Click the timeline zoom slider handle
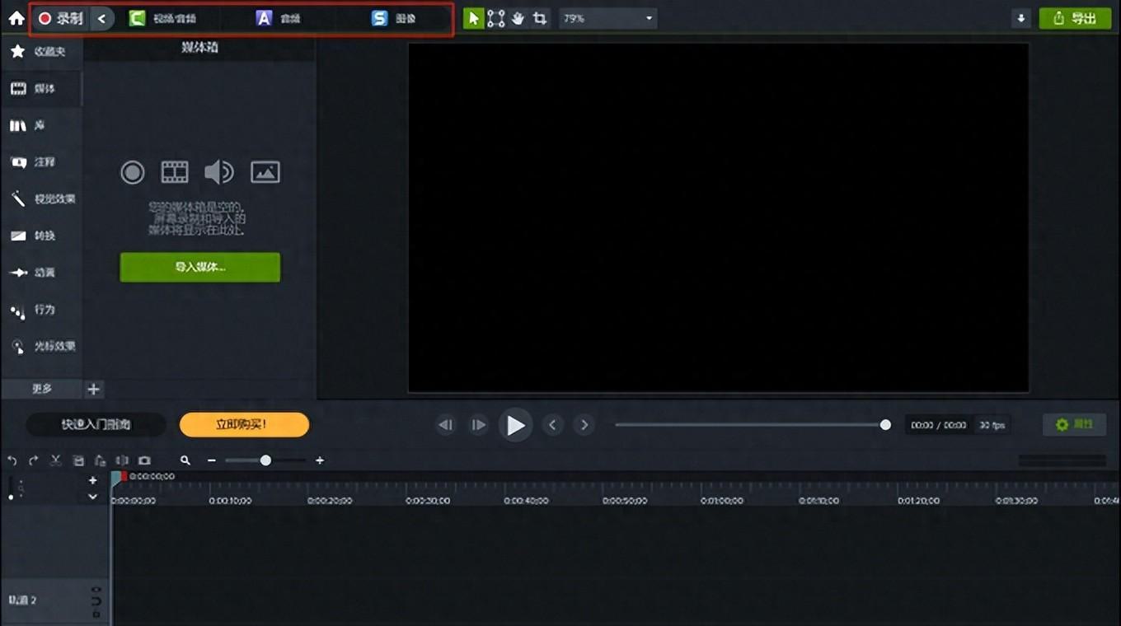The width and height of the screenshot is (1121, 626). 265,460
